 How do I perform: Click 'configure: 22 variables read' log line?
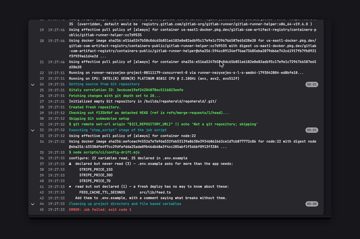click(128, 158)
